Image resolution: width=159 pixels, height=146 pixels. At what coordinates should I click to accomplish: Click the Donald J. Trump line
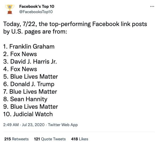tap(29, 84)
